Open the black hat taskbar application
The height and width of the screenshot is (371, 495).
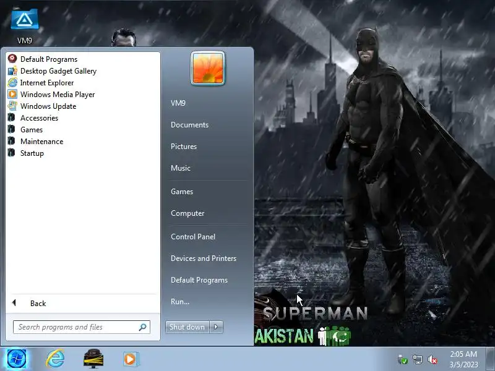click(x=93, y=359)
